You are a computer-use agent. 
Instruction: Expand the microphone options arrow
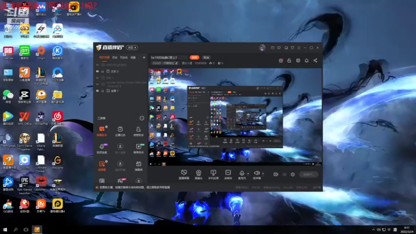click(248, 174)
